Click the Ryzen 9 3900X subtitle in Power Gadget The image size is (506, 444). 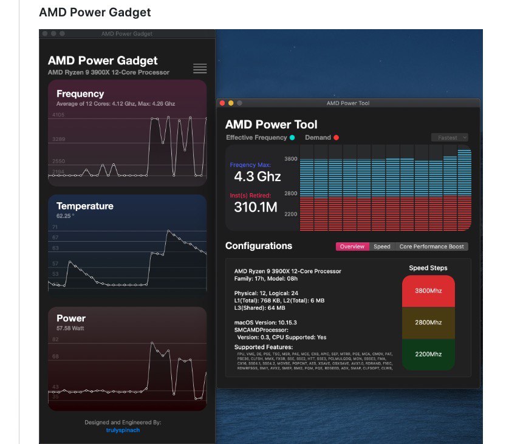(108, 73)
